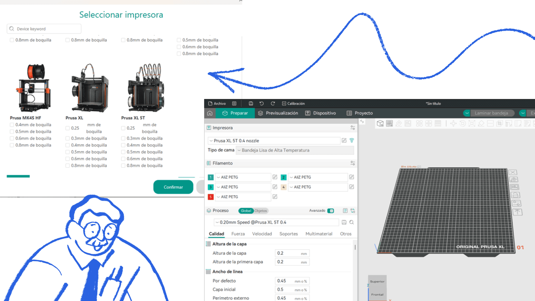The height and width of the screenshot is (301, 535).
Task: Toggle the Avanzado switch off
Action: point(330,211)
